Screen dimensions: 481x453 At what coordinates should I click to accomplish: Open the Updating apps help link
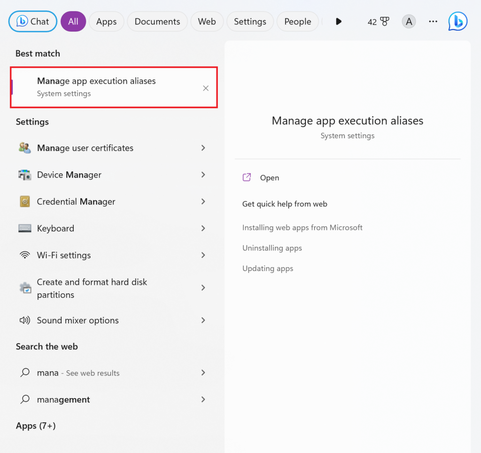[x=268, y=268]
